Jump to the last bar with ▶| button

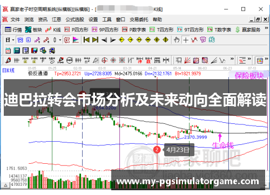pos(95,40)
